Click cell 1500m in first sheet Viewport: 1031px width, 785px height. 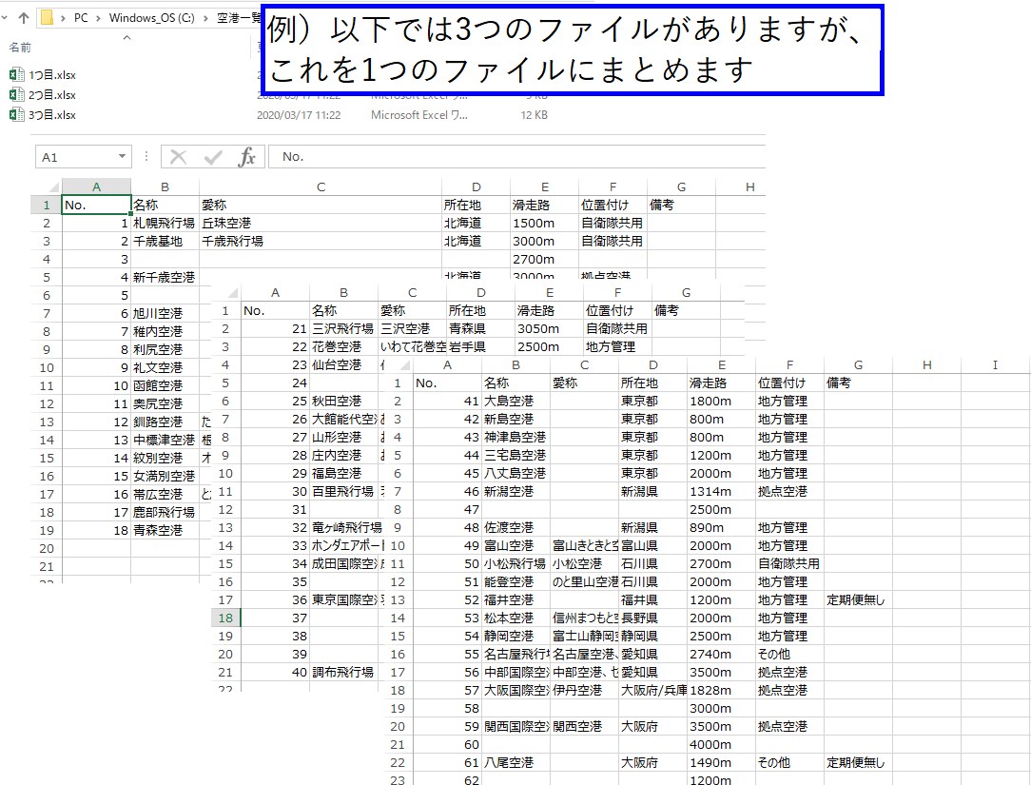pos(544,223)
